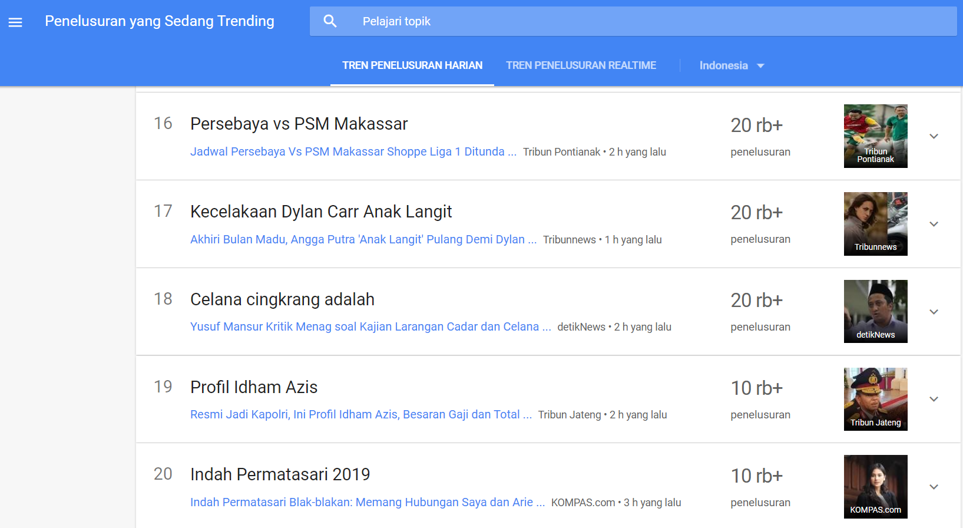The width and height of the screenshot is (963, 528).
Task: Select trend title 'Kecelakaan Dylan Carr Anak Langit'
Action: 321,212
